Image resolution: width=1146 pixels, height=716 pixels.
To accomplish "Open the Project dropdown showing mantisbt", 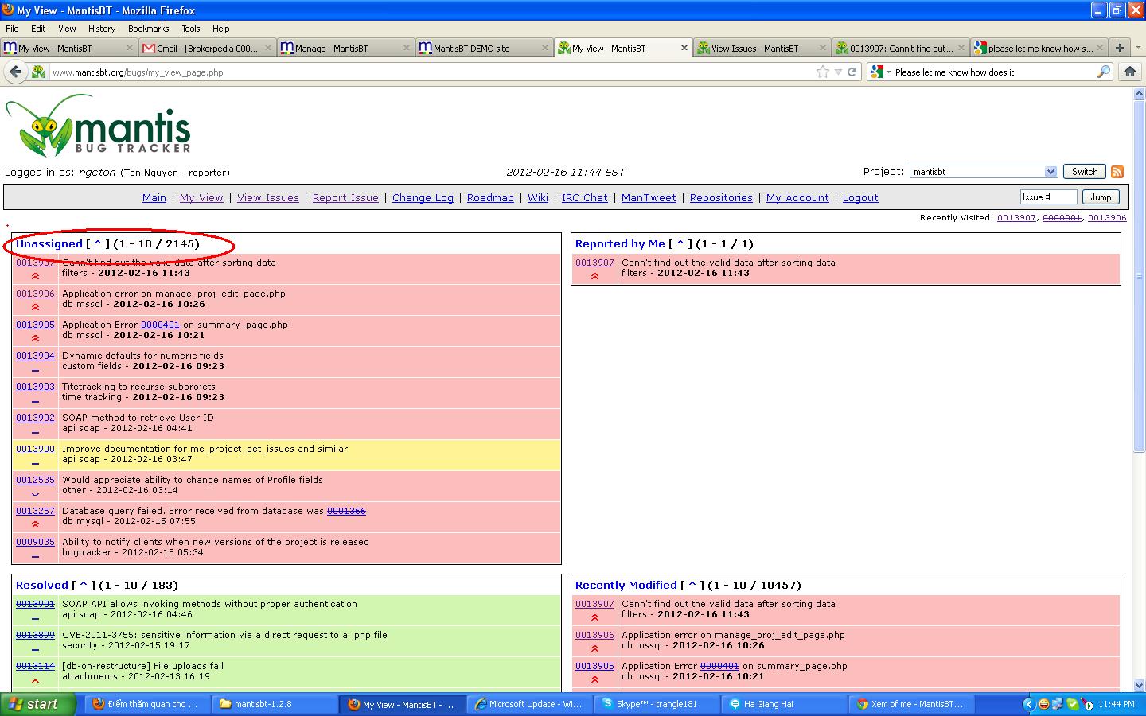I will 984,172.
